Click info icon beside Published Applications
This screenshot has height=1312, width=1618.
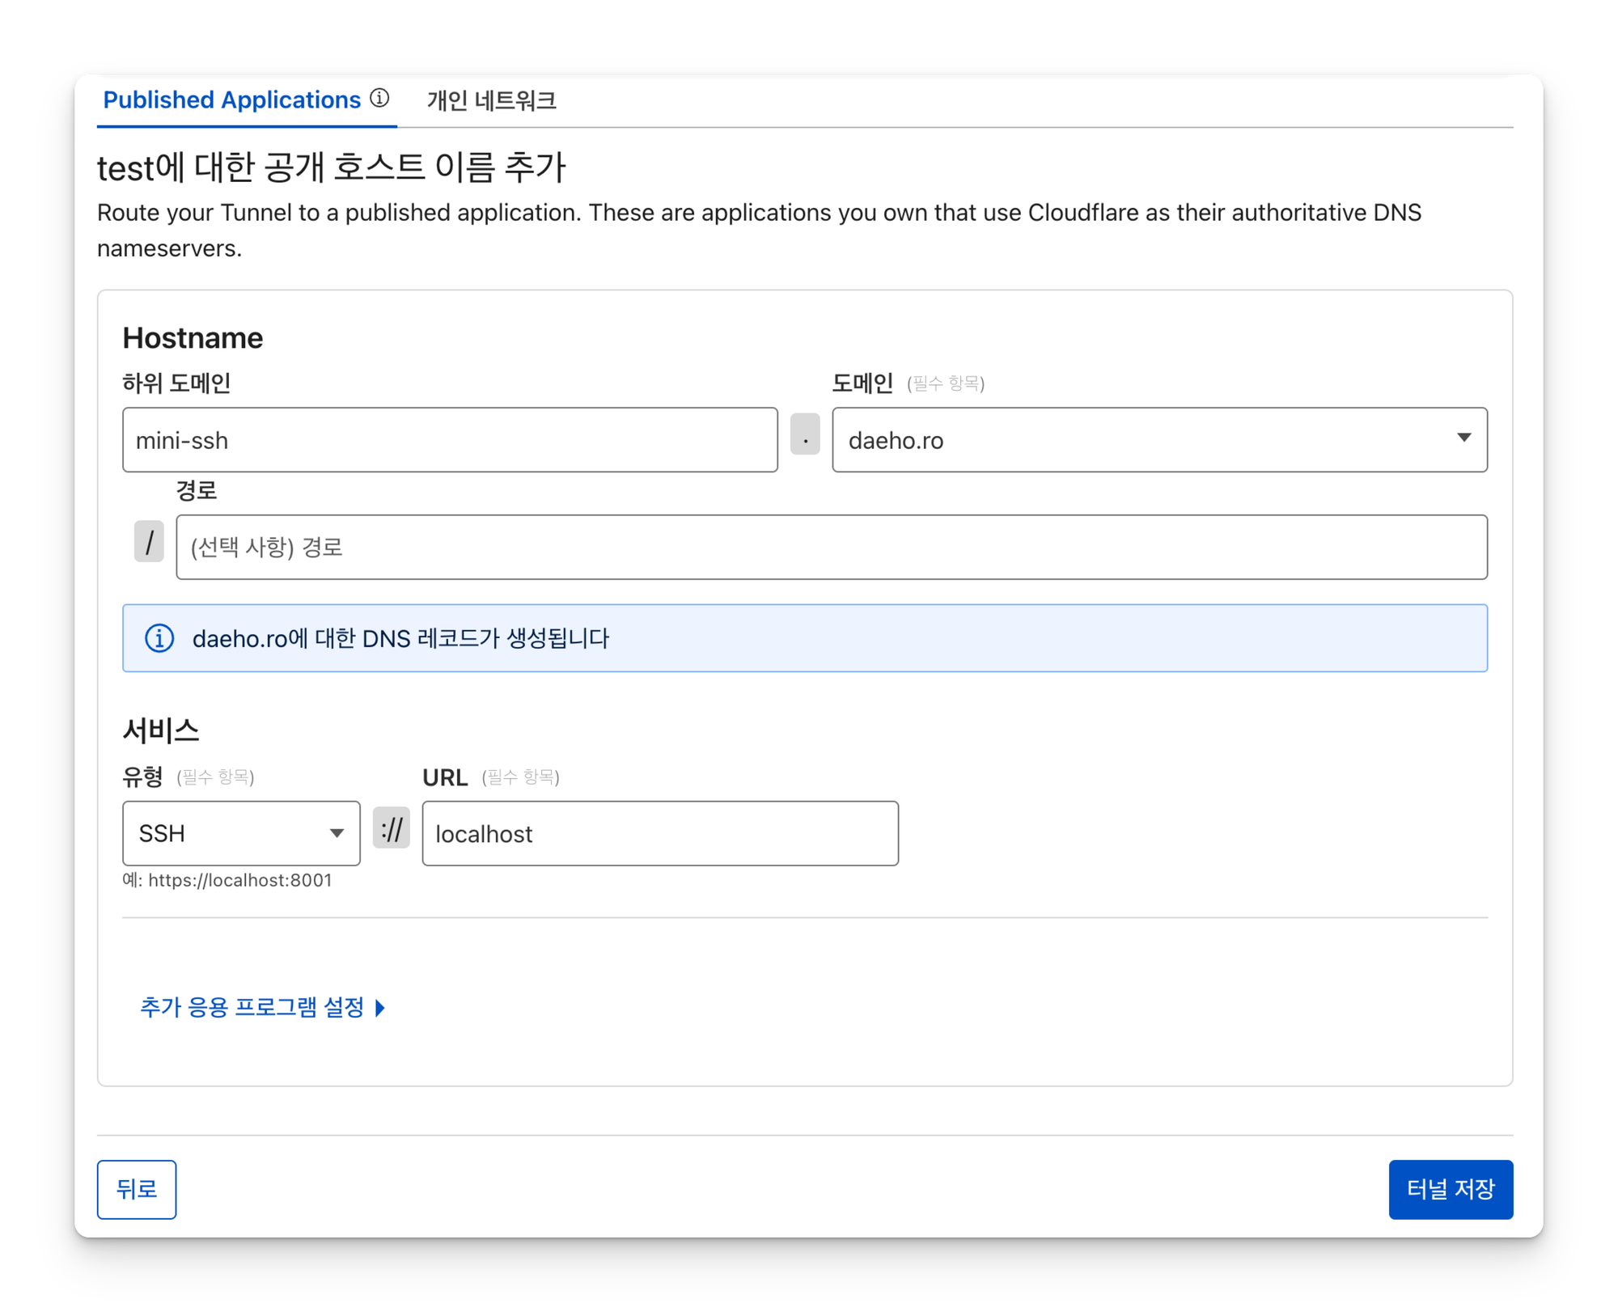tap(379, 99)
